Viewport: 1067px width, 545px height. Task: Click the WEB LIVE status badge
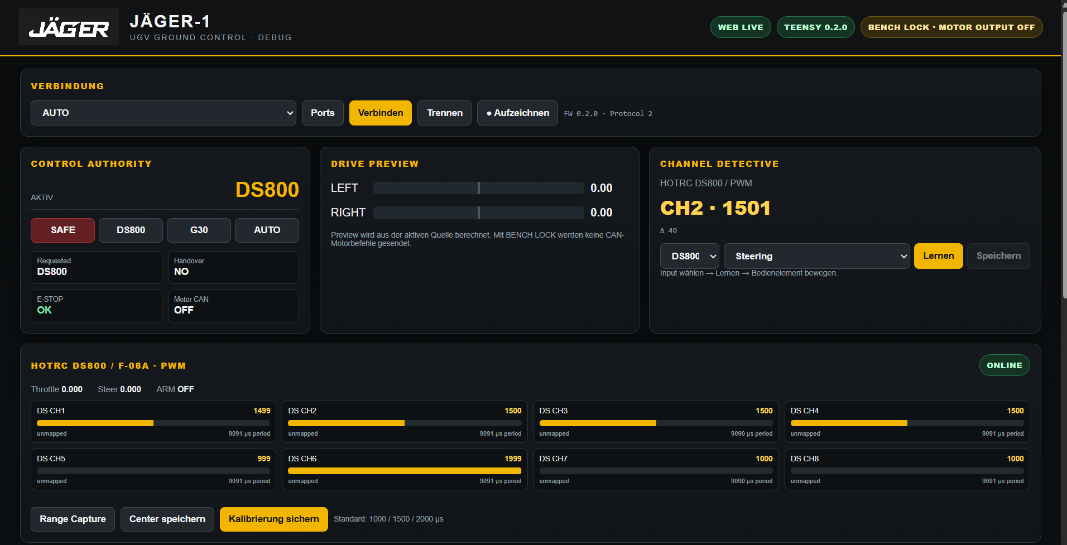741,27
